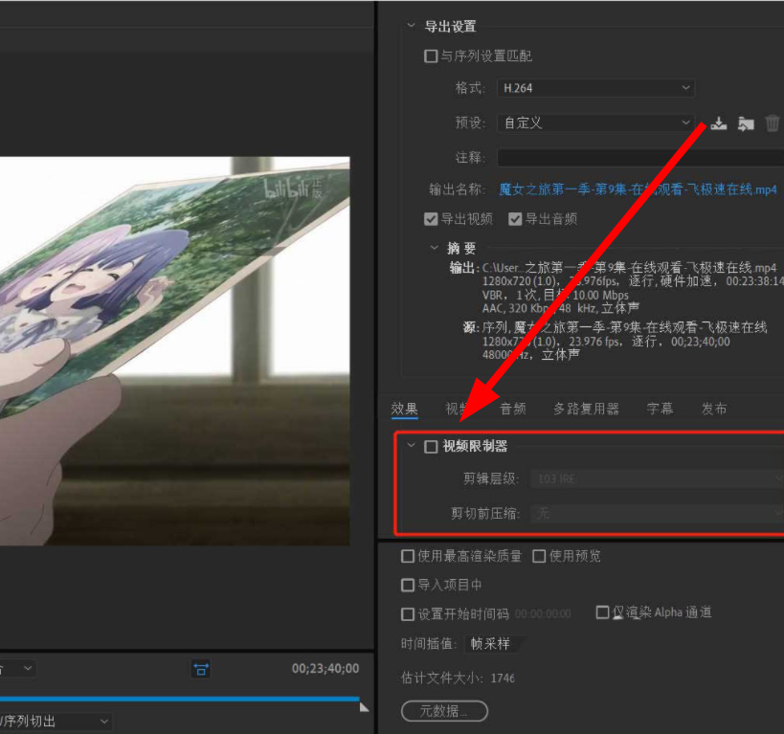This screenshot has width=784, height=734.
Task: Click the delete preset trash icon
Action: (773, 123)
